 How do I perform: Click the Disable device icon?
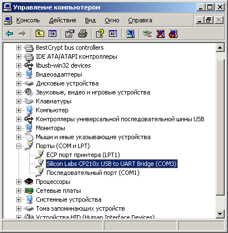173,34
